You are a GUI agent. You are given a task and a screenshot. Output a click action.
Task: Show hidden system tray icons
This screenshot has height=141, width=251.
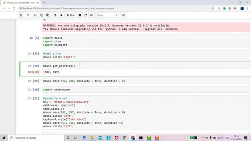click(203, 137)
